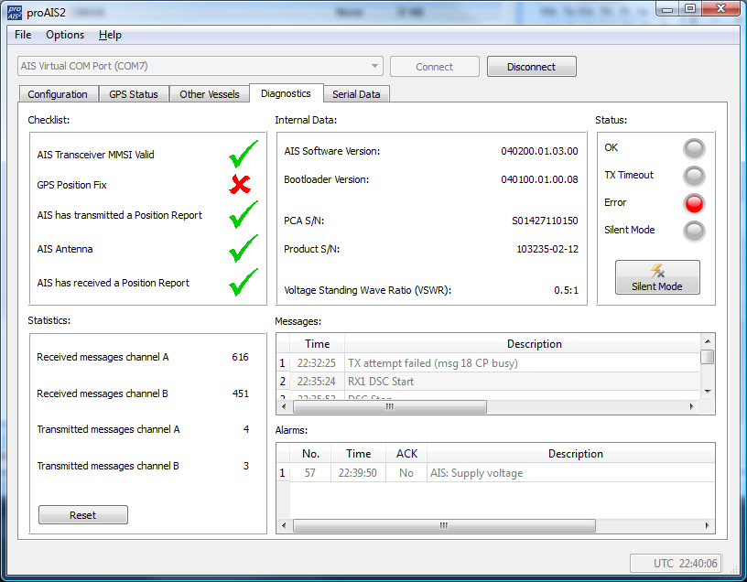Click the green checkmark for AIS Transceiver MMSI Valid
Image resolution: width=747 pixels, height=582 pixels.
pos(243,155)
